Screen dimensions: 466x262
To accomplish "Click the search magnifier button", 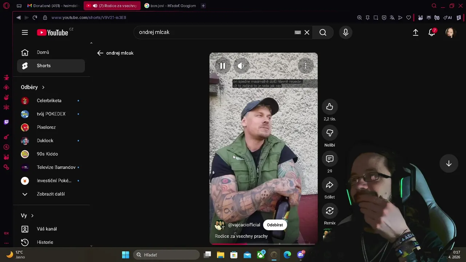I will point(323,32).
